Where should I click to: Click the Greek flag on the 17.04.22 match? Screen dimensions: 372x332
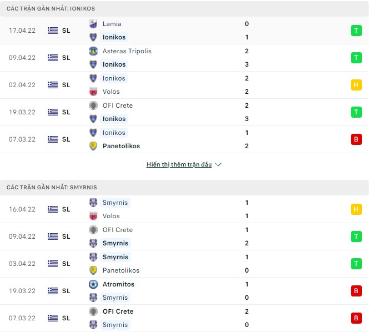click(x=53, y=31)
